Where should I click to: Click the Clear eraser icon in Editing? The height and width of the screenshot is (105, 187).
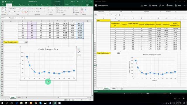coord(82,12)
